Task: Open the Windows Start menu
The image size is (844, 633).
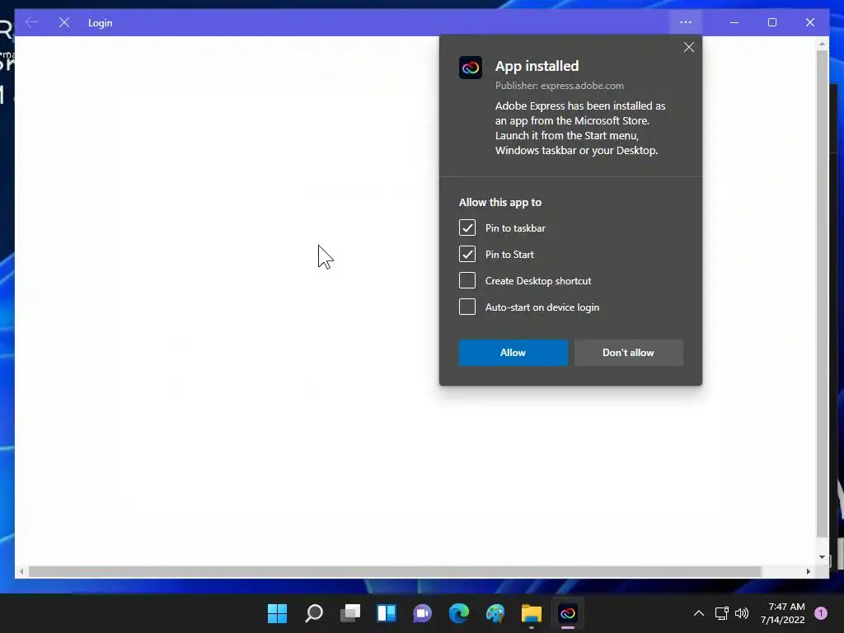Action: coord(277,613)
